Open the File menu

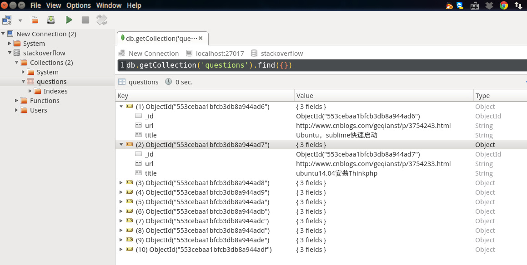(35, 5)
